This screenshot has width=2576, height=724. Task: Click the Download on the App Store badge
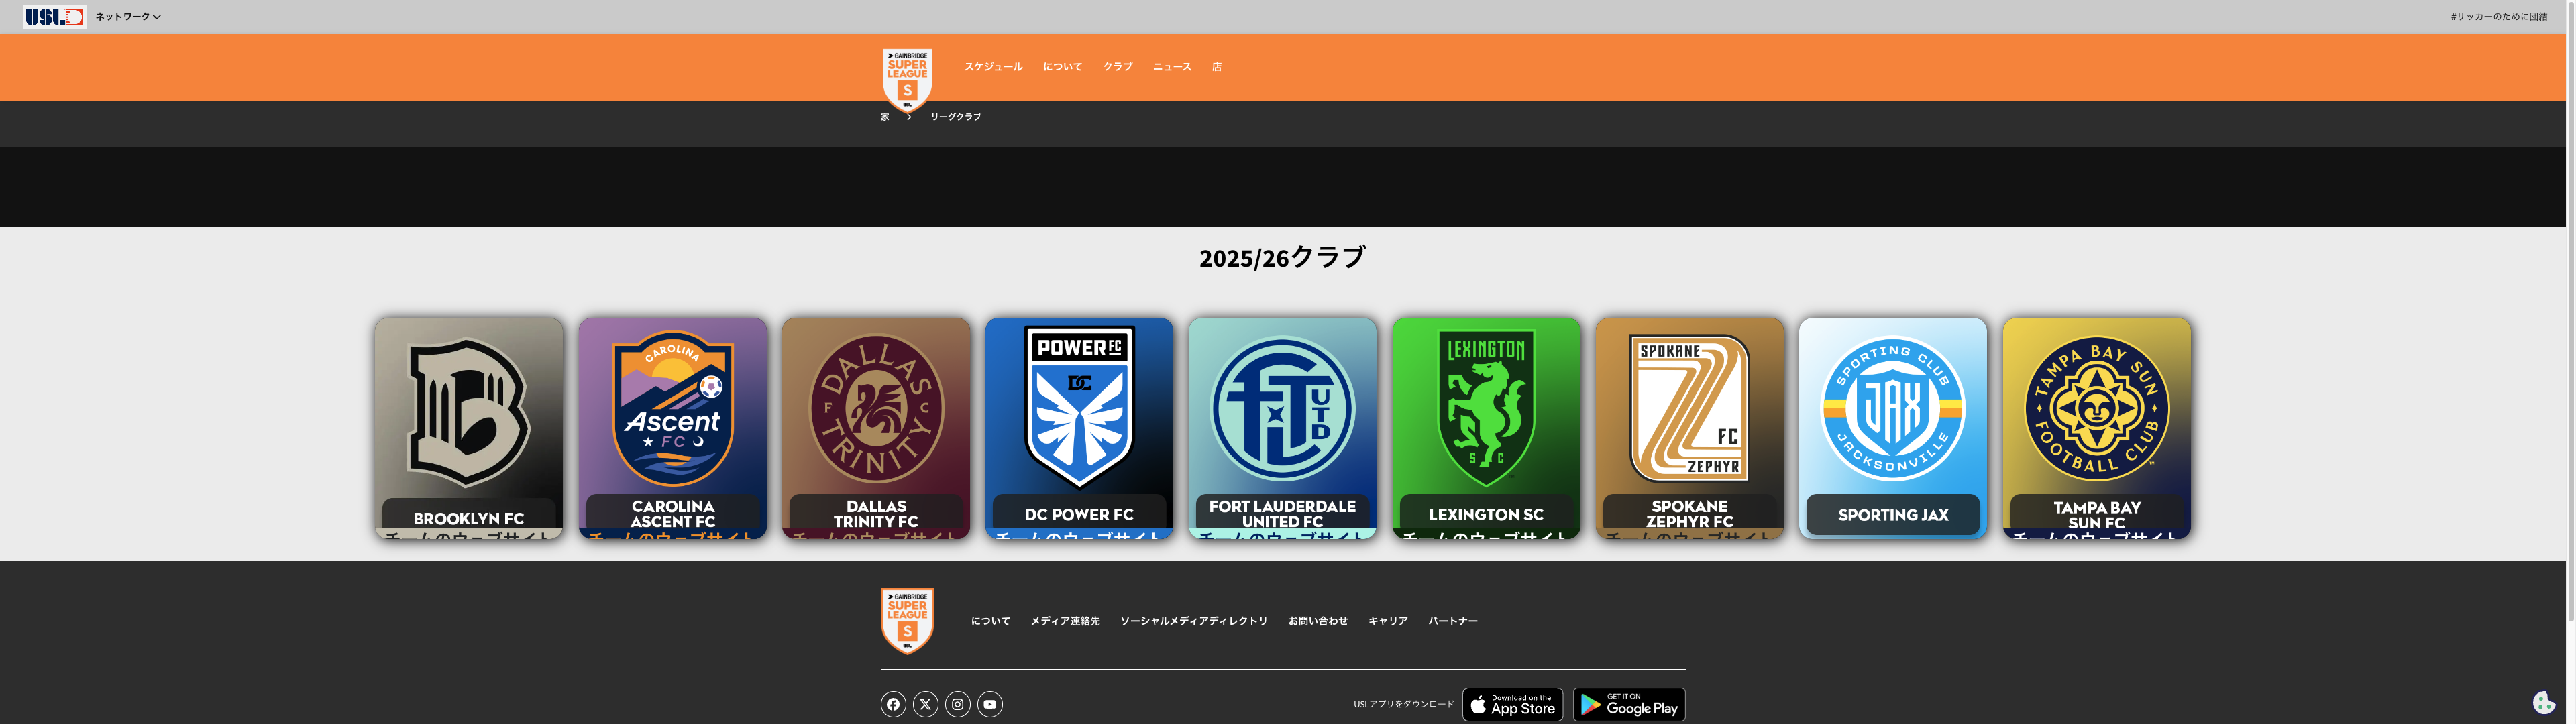click(1512, 704)
